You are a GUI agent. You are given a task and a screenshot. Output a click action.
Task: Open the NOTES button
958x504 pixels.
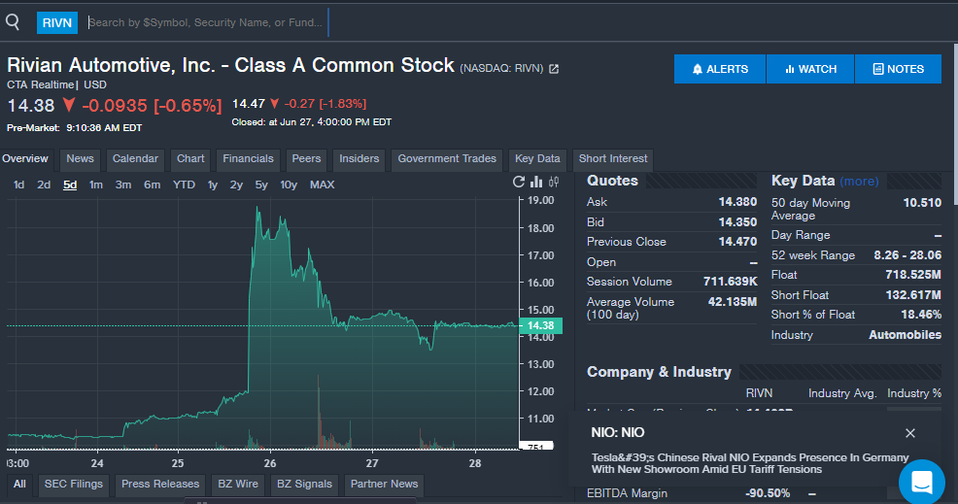pos(898,69)
